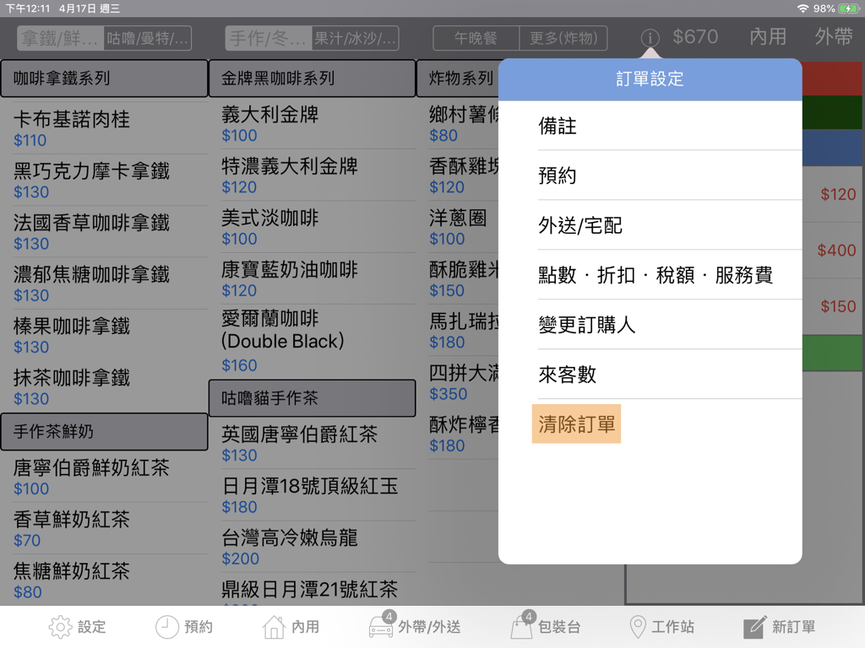Open 包裝台 bag icon tab

521,627
